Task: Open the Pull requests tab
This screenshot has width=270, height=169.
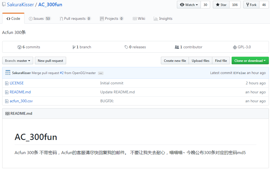Action: [75, 18]
